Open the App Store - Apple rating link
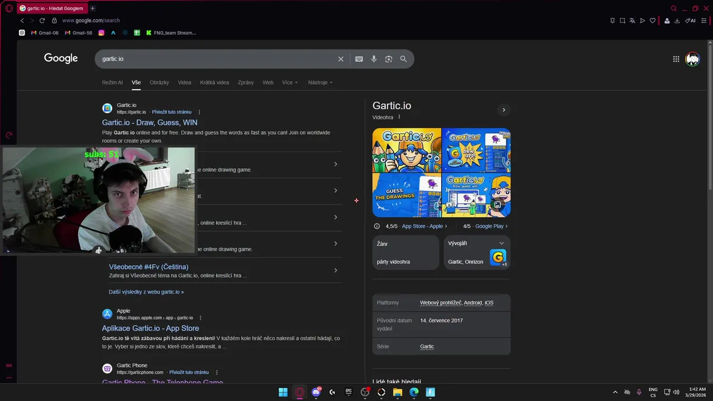The height and width of the screenshot is (401, 713). 424,226
